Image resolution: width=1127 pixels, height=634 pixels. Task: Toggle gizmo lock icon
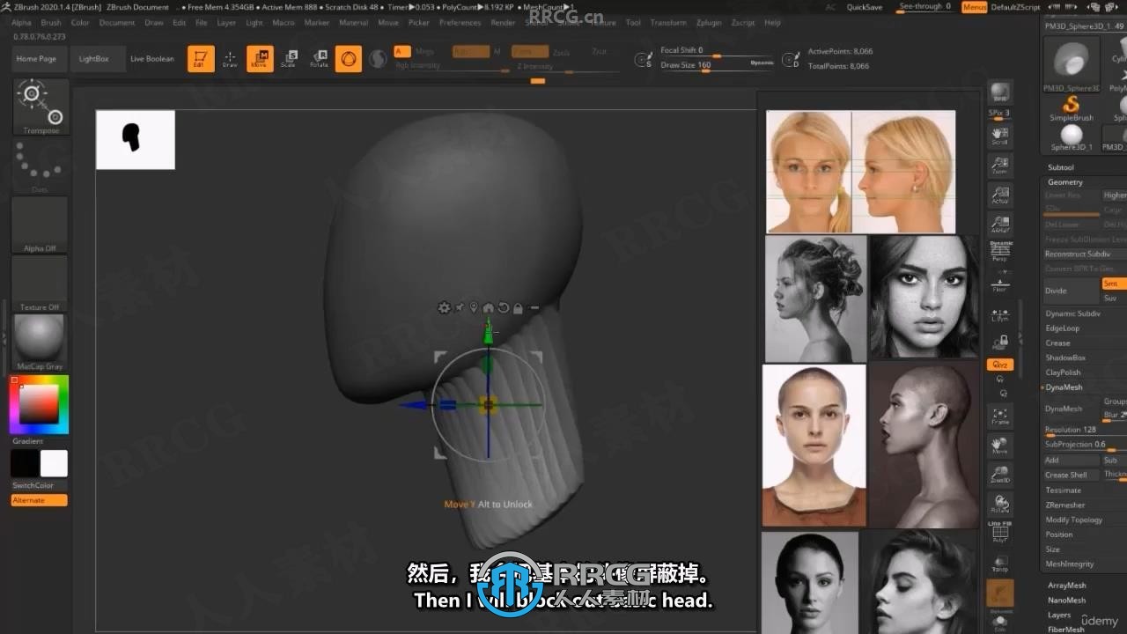point(518,307)
